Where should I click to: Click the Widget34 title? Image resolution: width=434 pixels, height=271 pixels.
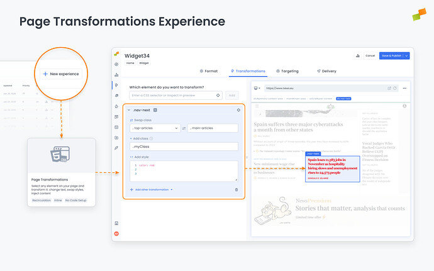click(x=137, y=55)
